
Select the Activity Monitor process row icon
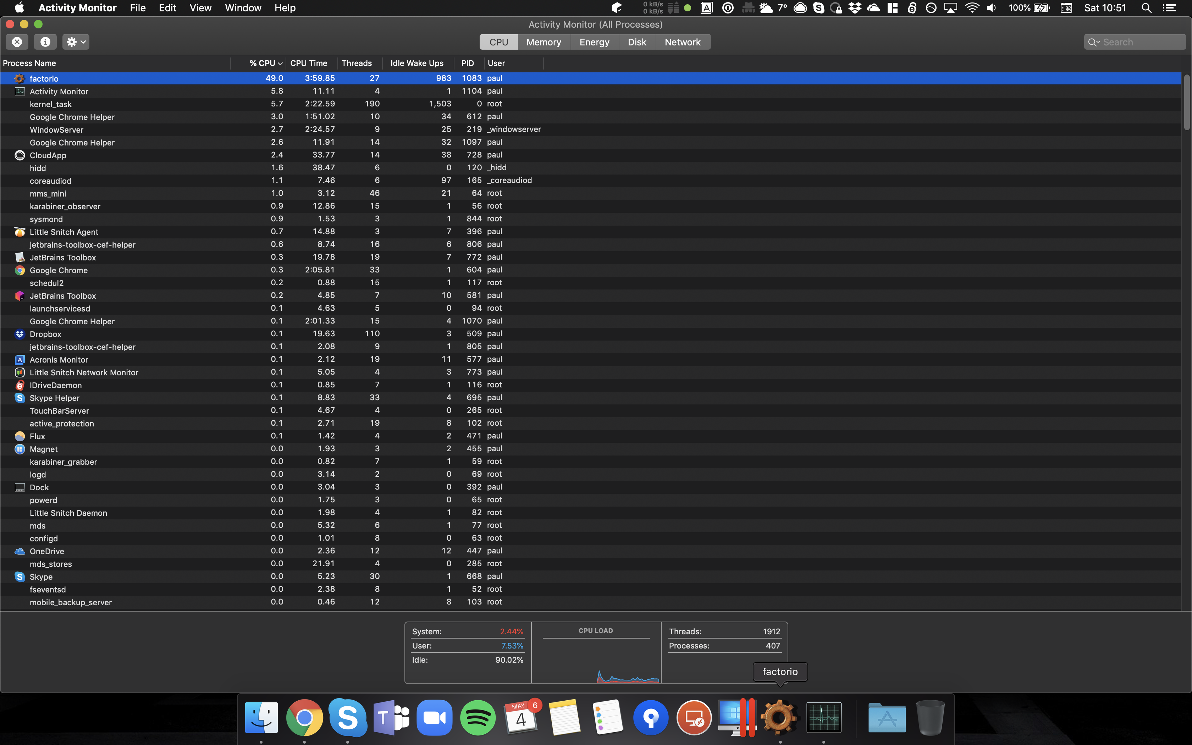[x=20, y=91]
